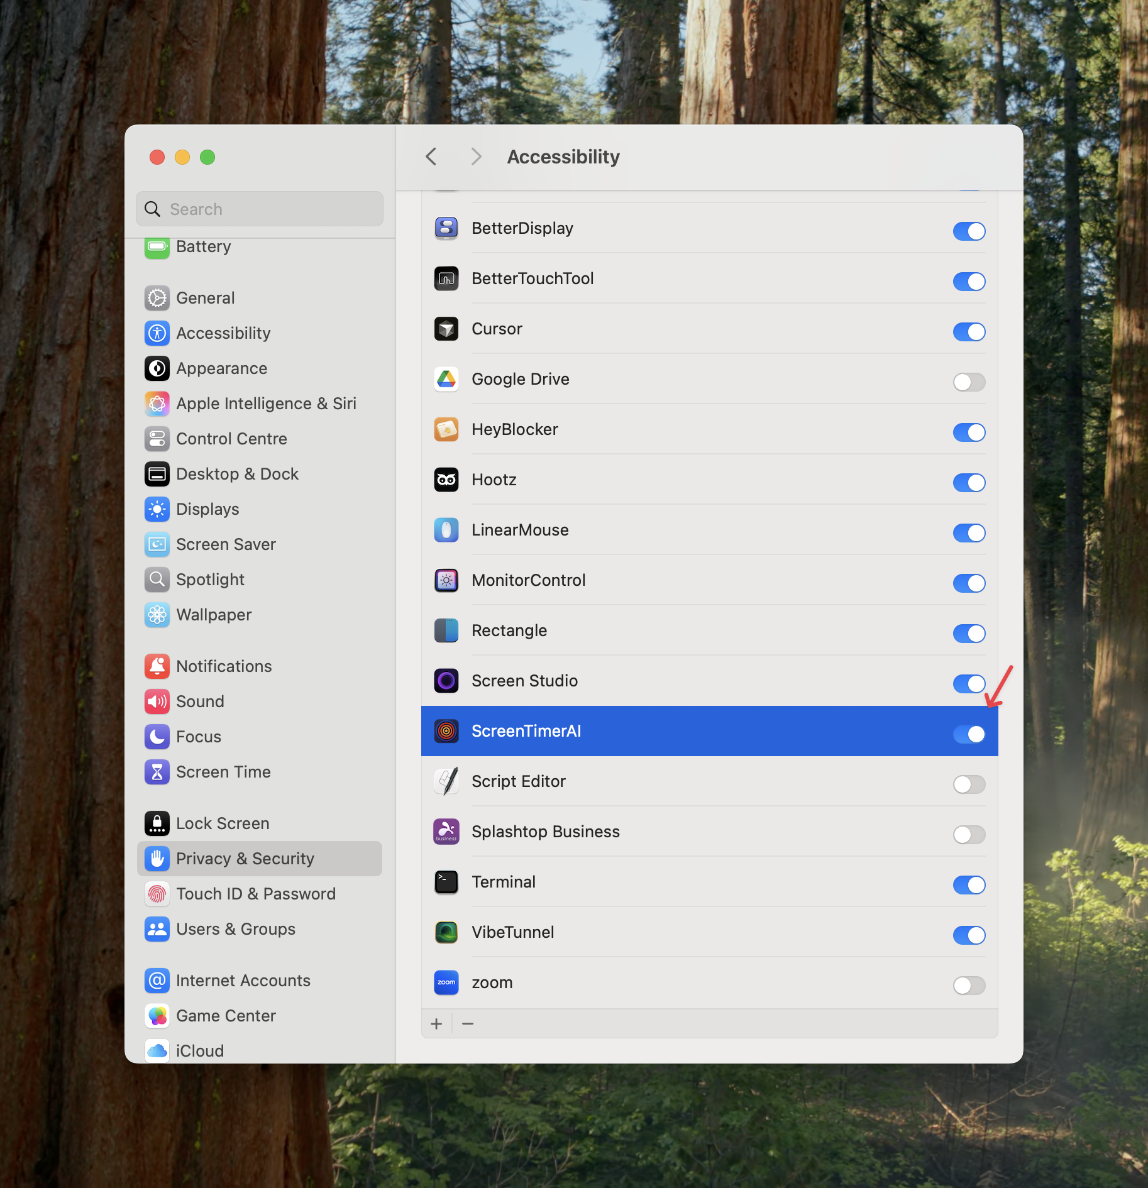Click the Screen Studio app icon
Viewport: 1148px width, 1188px height.
tap(446, 680)
